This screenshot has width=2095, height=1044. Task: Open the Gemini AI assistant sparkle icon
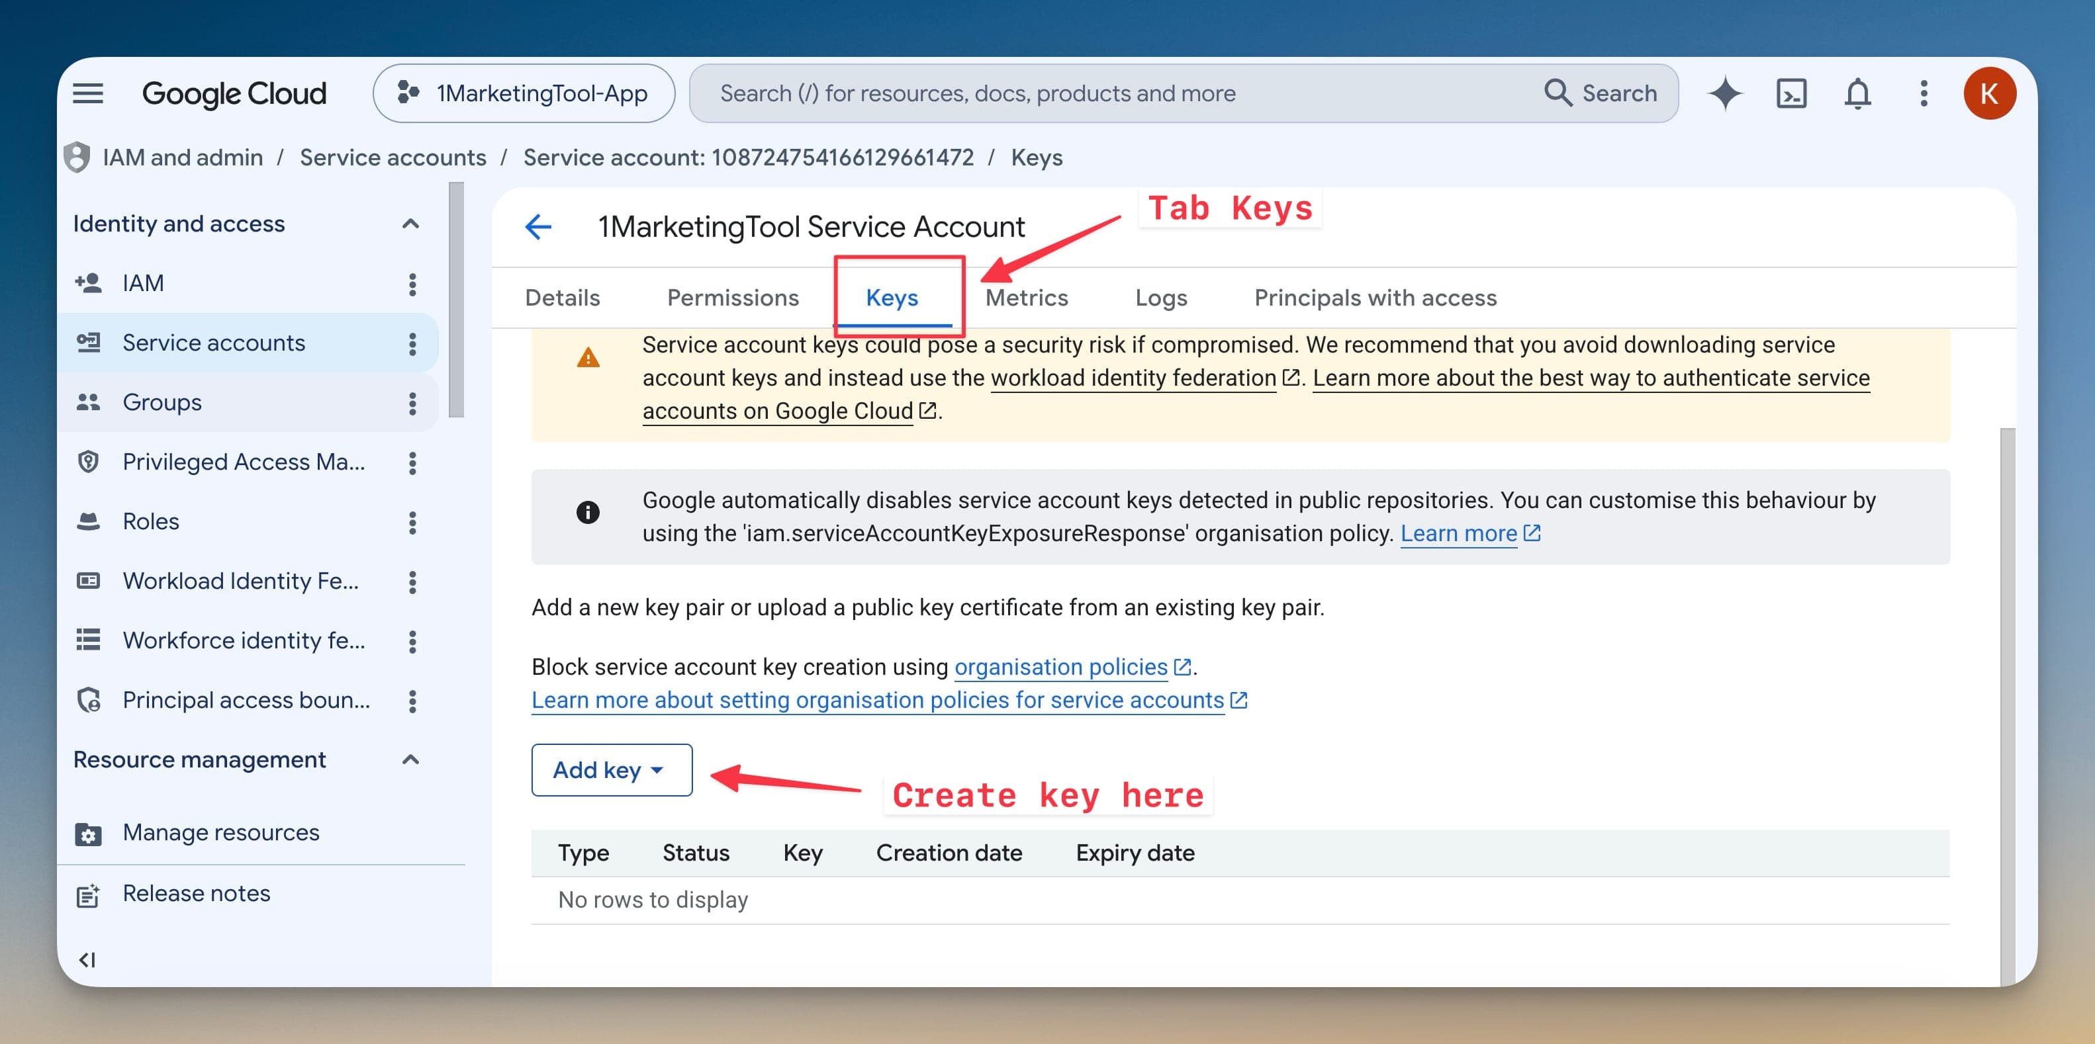[x=1725, y=93]
